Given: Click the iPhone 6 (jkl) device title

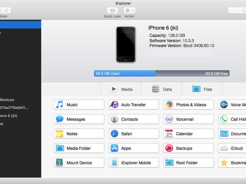Looking at the screenshot, I should coord(163,28).
